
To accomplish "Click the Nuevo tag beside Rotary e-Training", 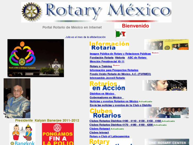I will [x=116, y=65].
